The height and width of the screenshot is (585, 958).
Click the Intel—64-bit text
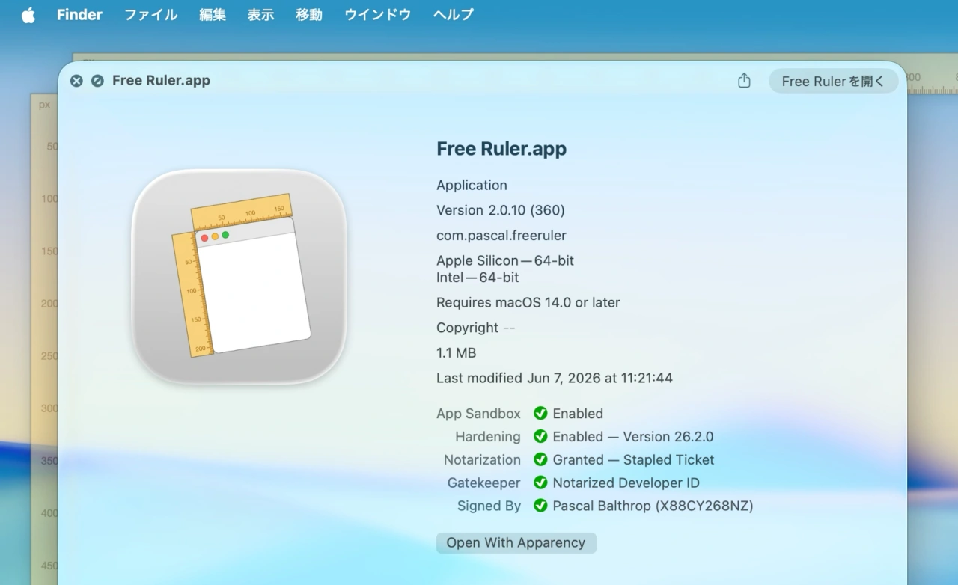pos(478,277)
